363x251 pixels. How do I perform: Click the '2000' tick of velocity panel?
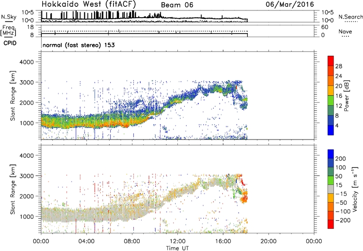coord(27,196)
